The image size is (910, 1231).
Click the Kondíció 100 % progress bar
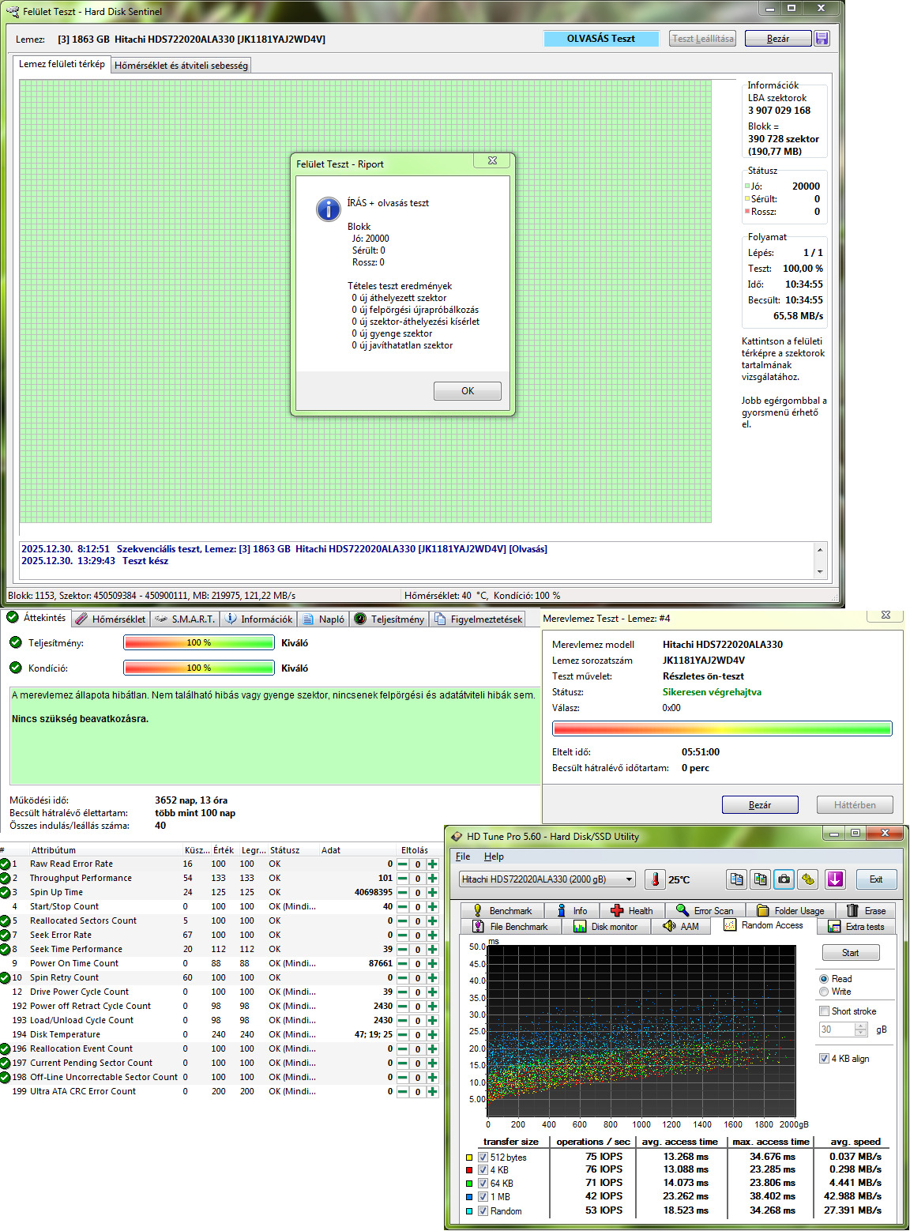point(199,668)
